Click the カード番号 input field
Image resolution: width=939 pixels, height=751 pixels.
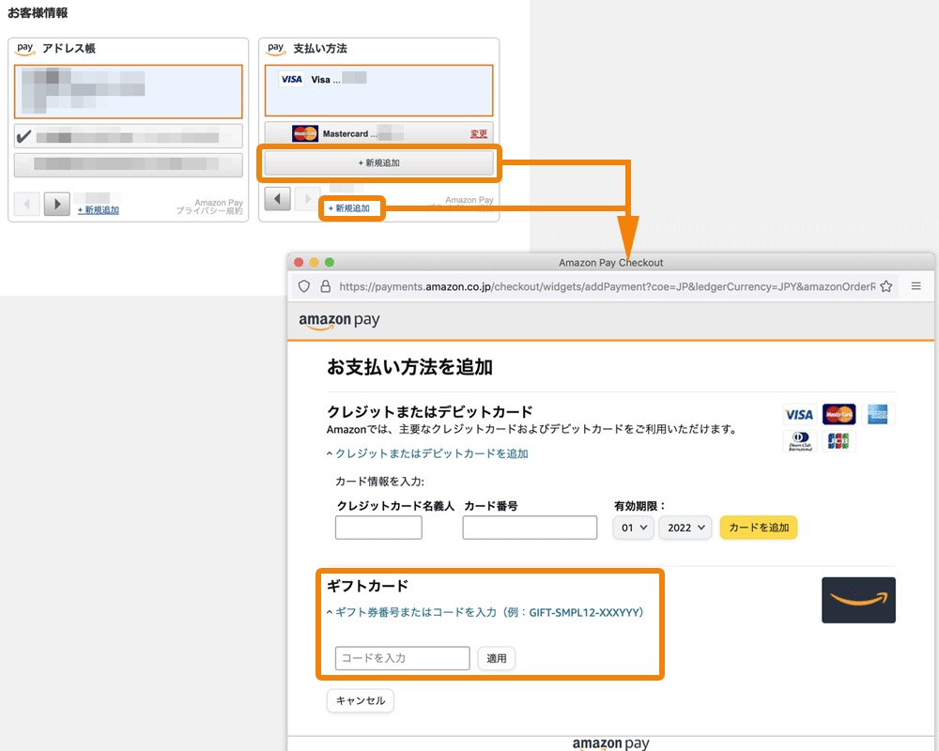[530, 528]
